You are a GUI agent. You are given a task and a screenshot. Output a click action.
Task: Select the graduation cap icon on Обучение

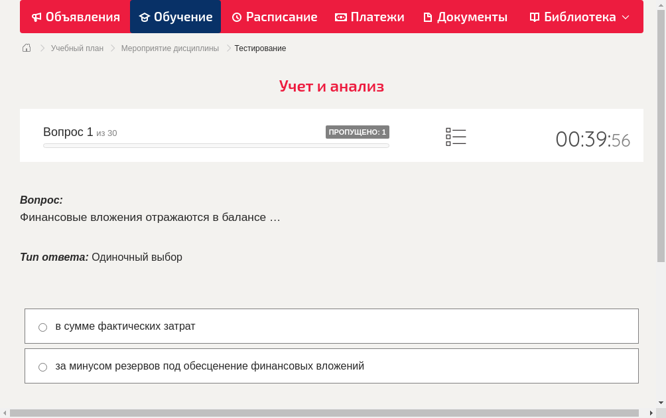pyautogui.click(x=145, y=17)
